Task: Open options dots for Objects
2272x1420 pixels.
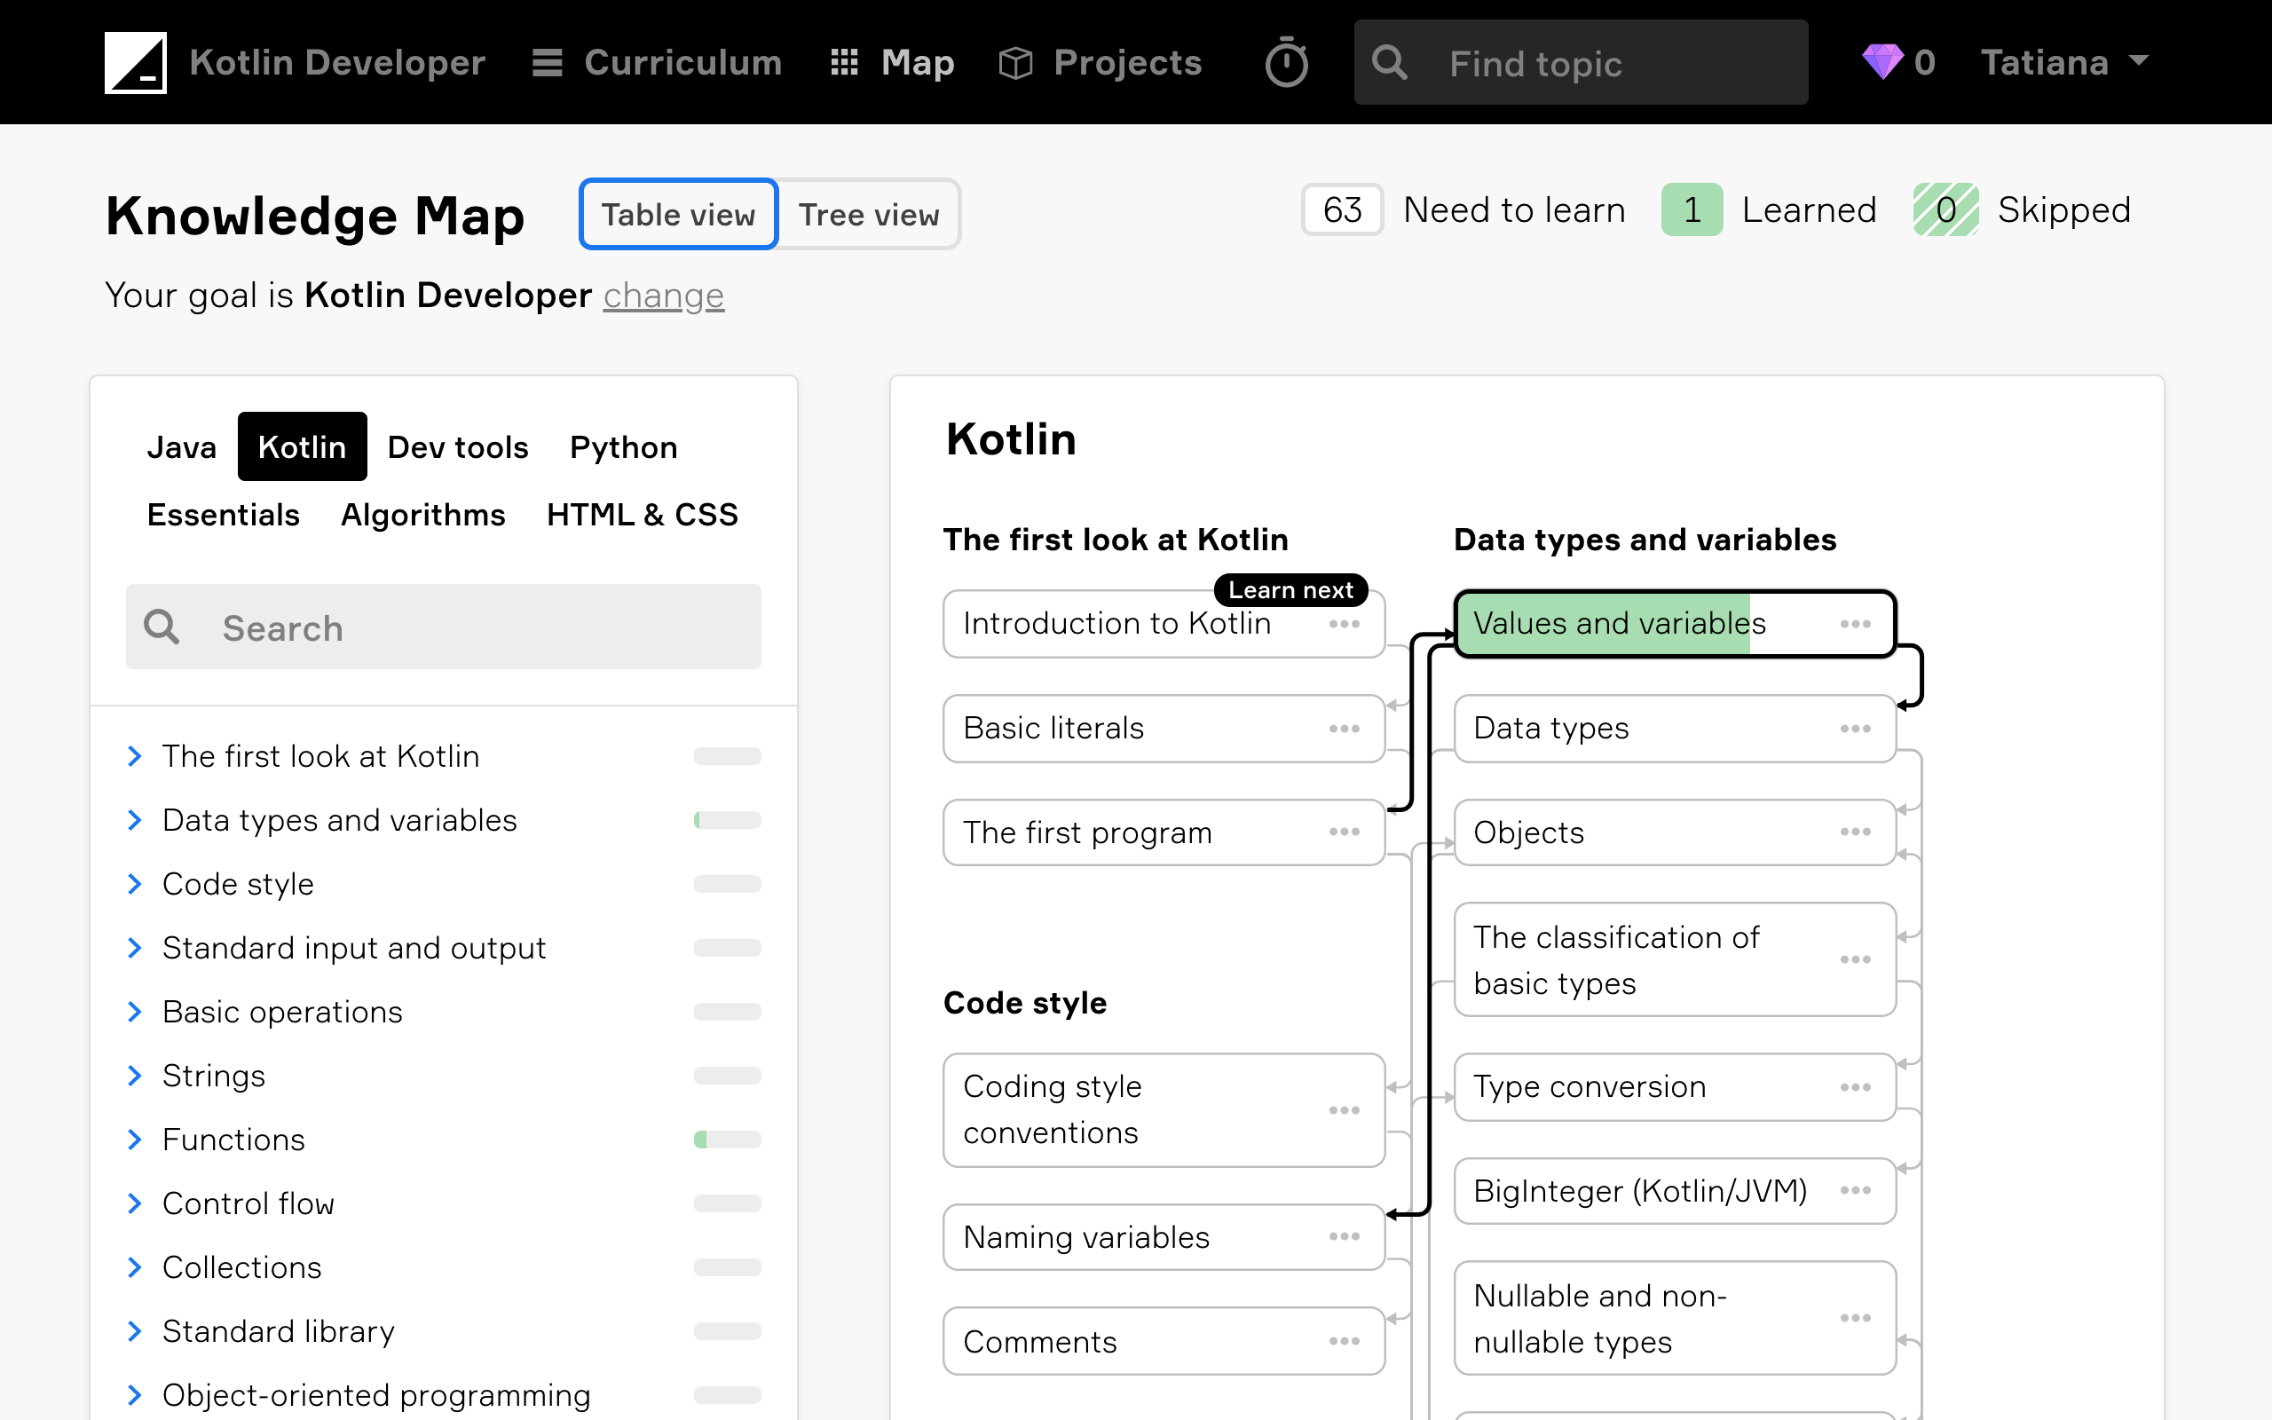Action: tap(1855, 832)
